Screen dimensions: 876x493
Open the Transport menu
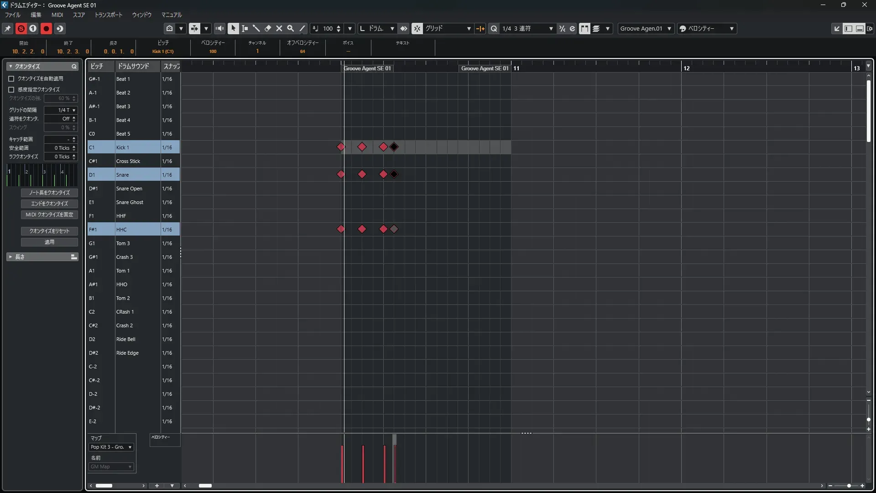(108, 15)
